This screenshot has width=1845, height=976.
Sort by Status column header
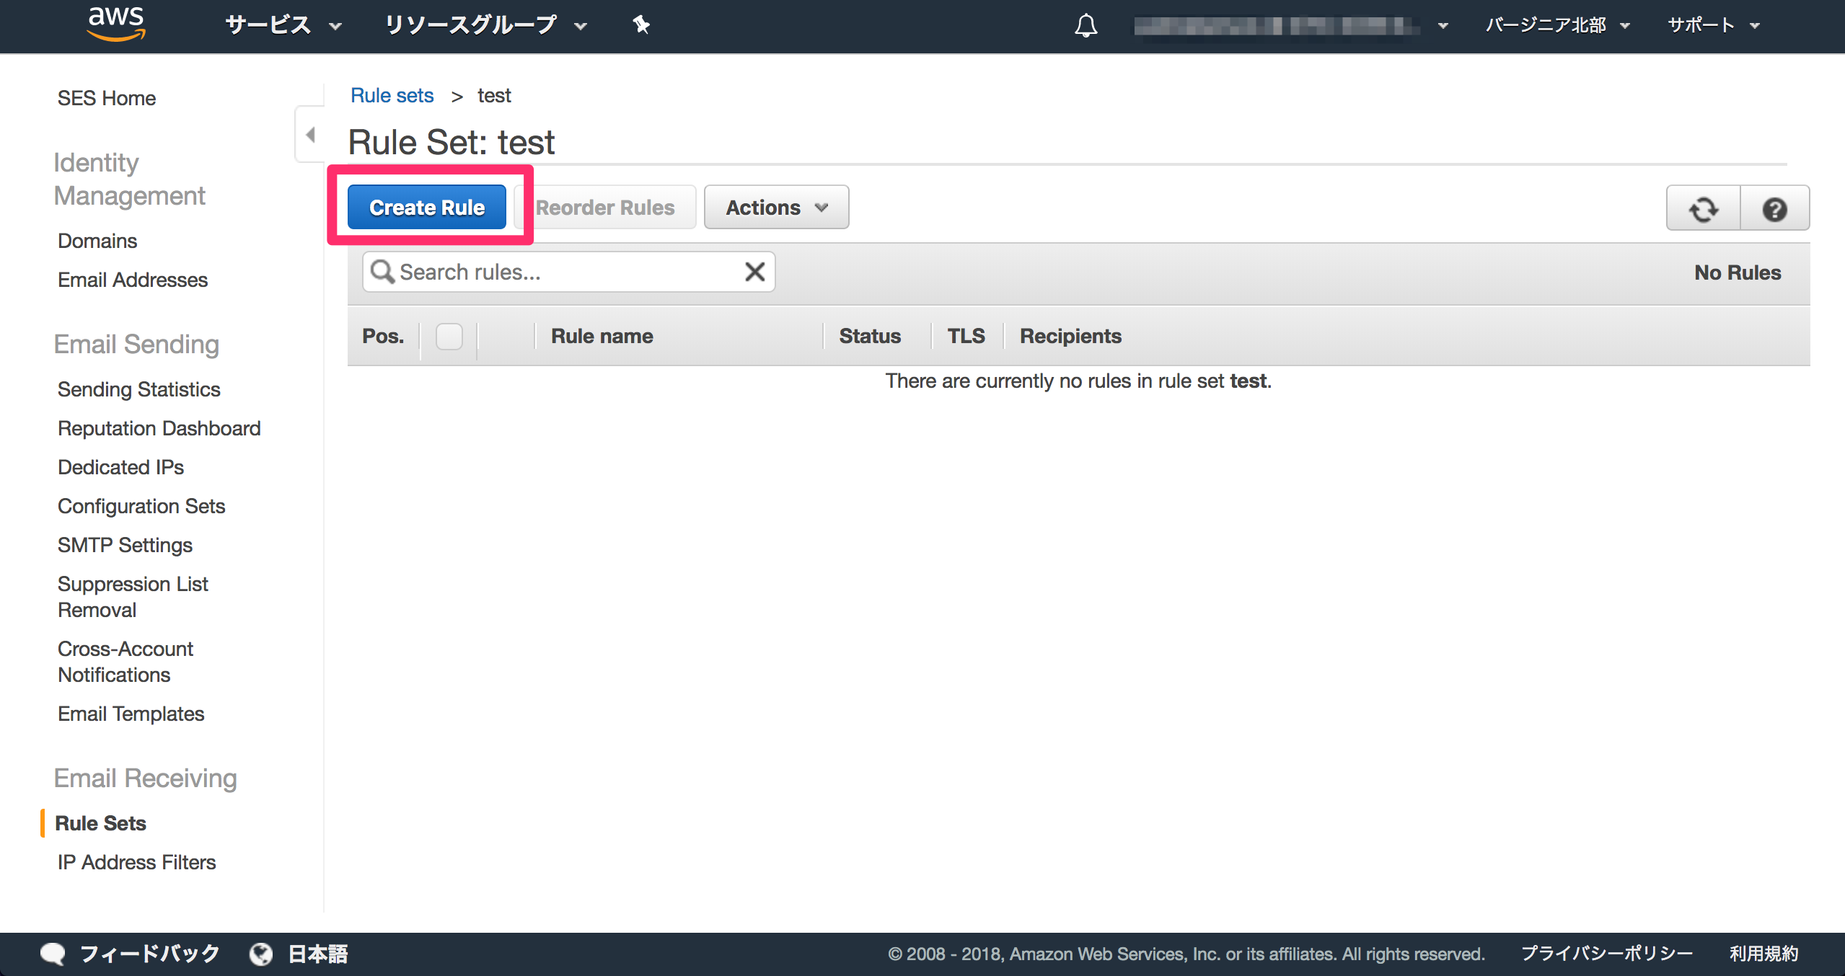pos(870,336)
